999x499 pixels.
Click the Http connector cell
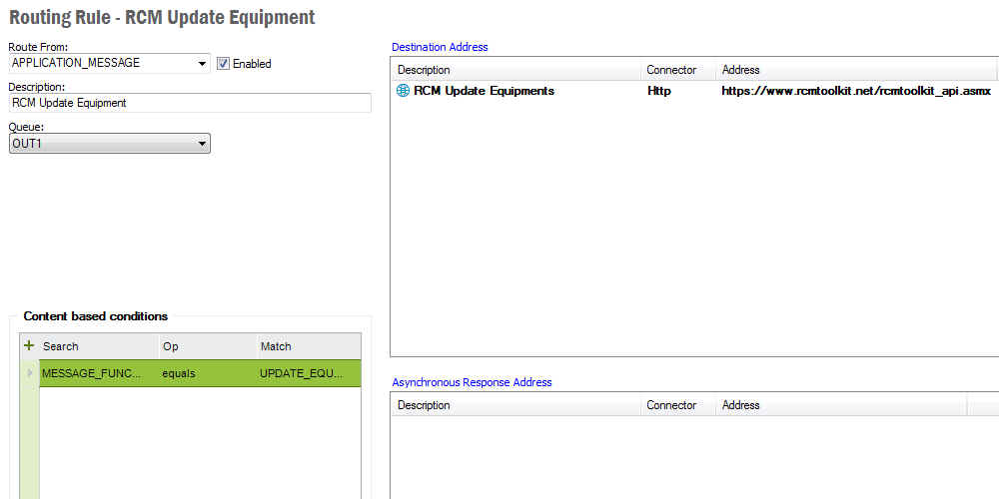659,91
